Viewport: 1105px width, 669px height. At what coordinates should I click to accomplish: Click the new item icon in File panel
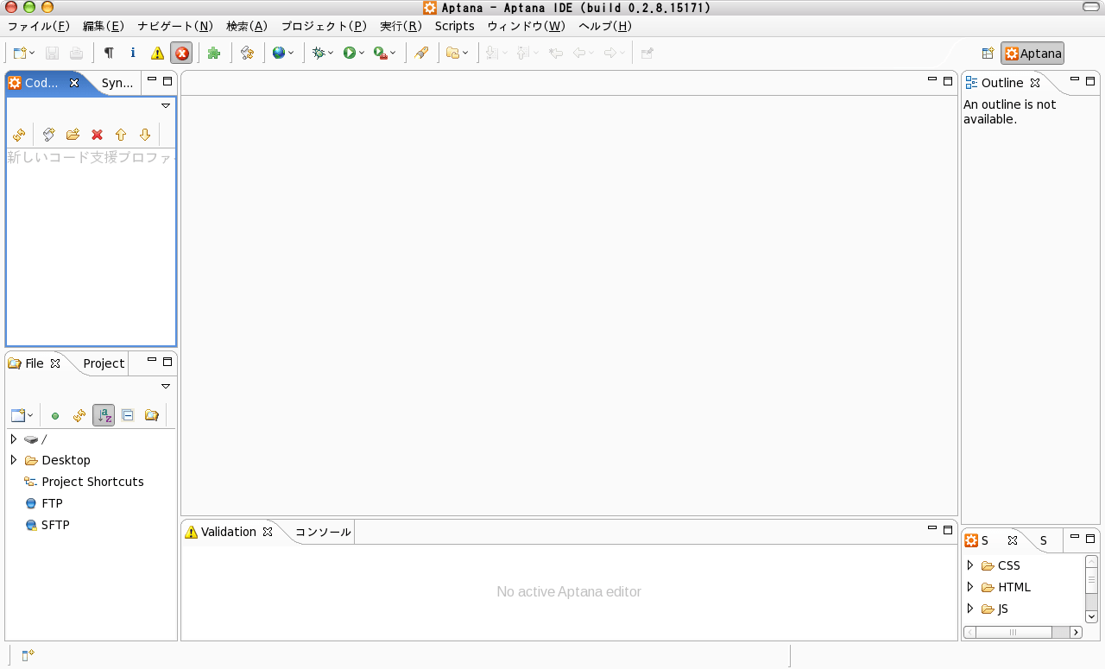[x=18, y=415]
